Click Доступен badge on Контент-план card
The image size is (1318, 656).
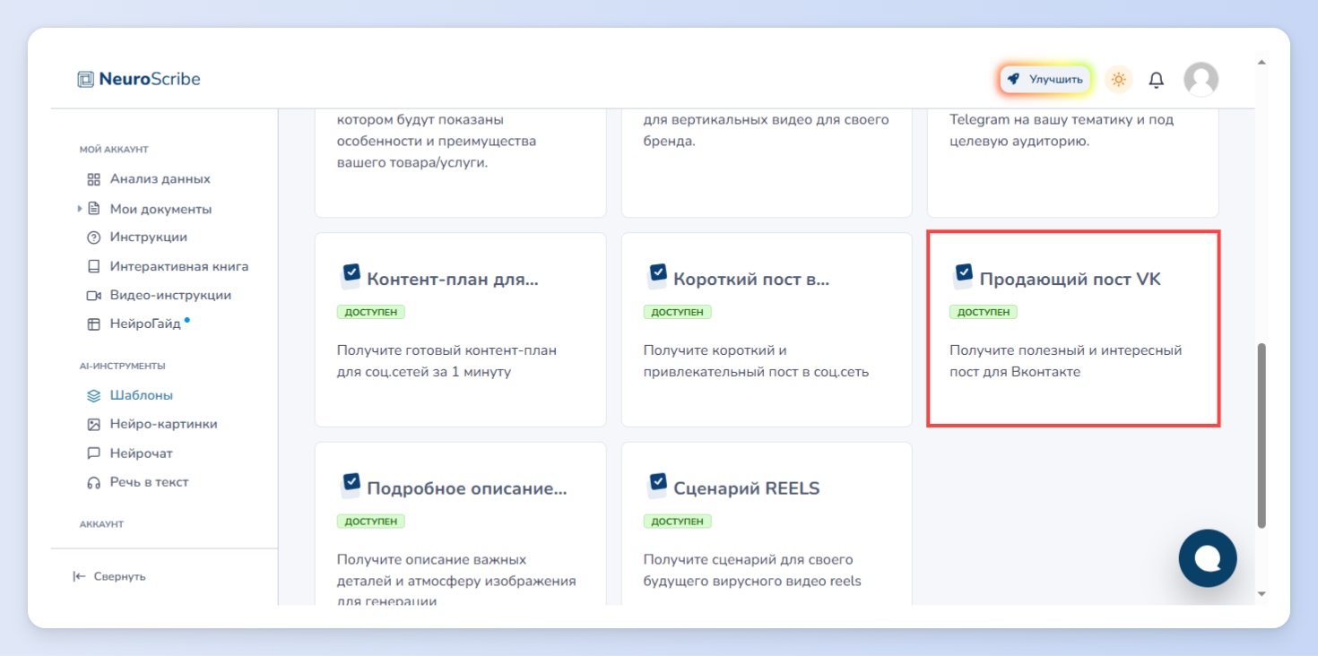[x=371, y=312]
